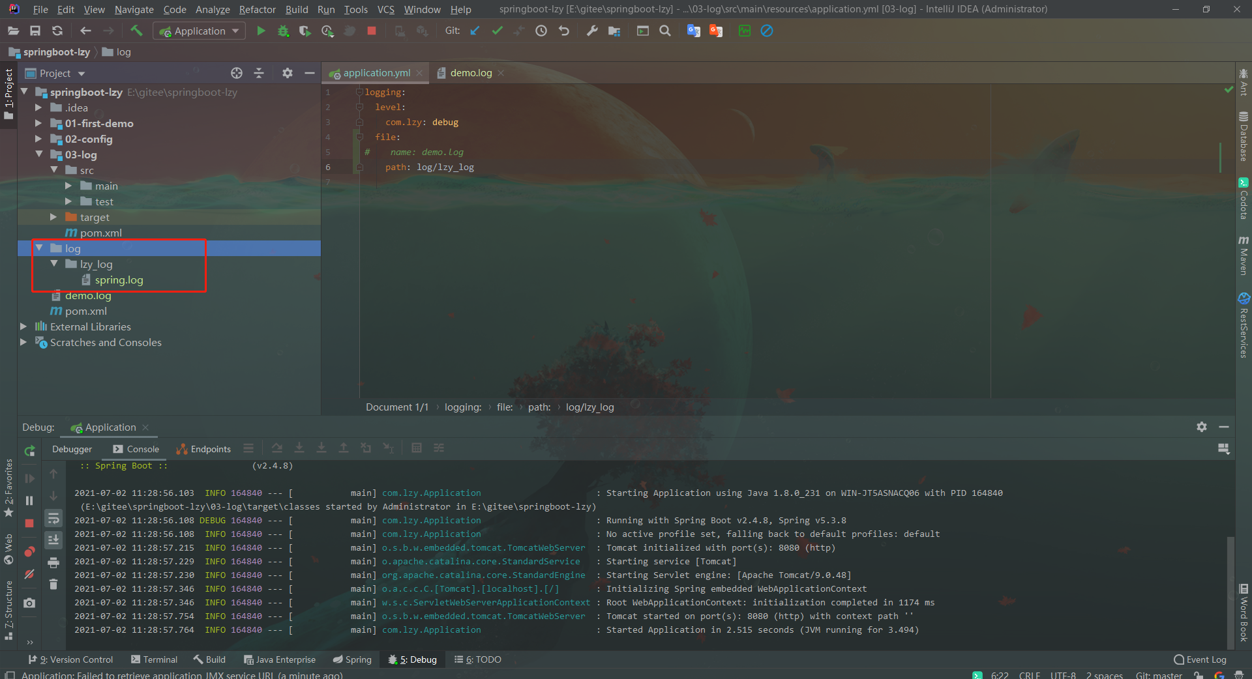
Task: Collapse the 03-log module
Action: [x=39, y=154]
